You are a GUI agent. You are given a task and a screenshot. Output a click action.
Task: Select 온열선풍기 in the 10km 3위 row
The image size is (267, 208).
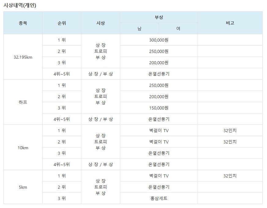point(159,153)
